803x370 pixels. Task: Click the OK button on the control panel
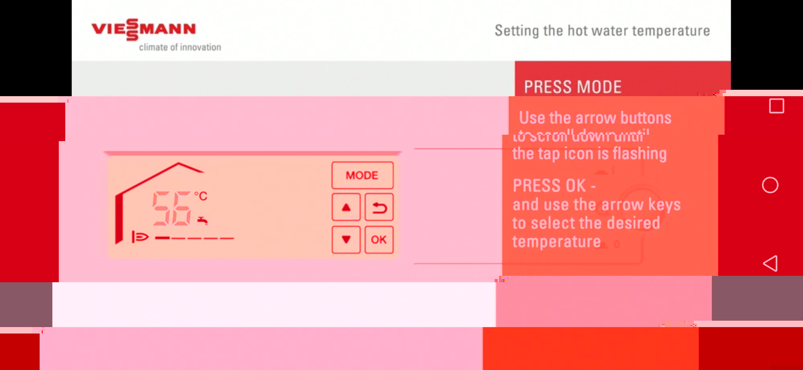tap(379, 240)
